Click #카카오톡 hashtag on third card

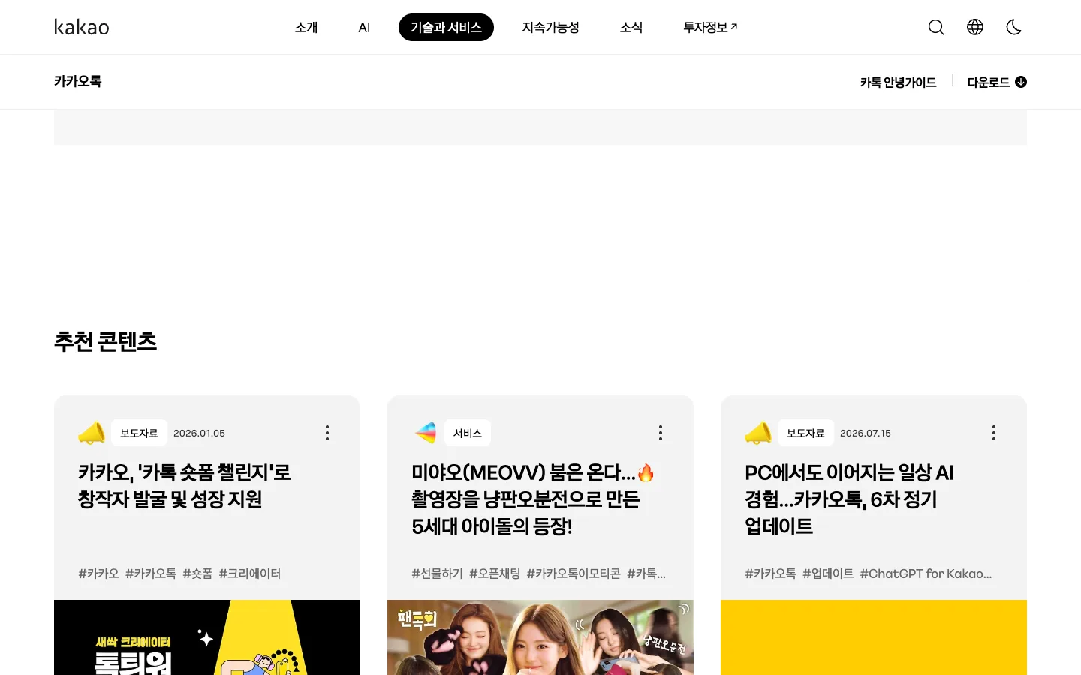click(x=771, y=574)
